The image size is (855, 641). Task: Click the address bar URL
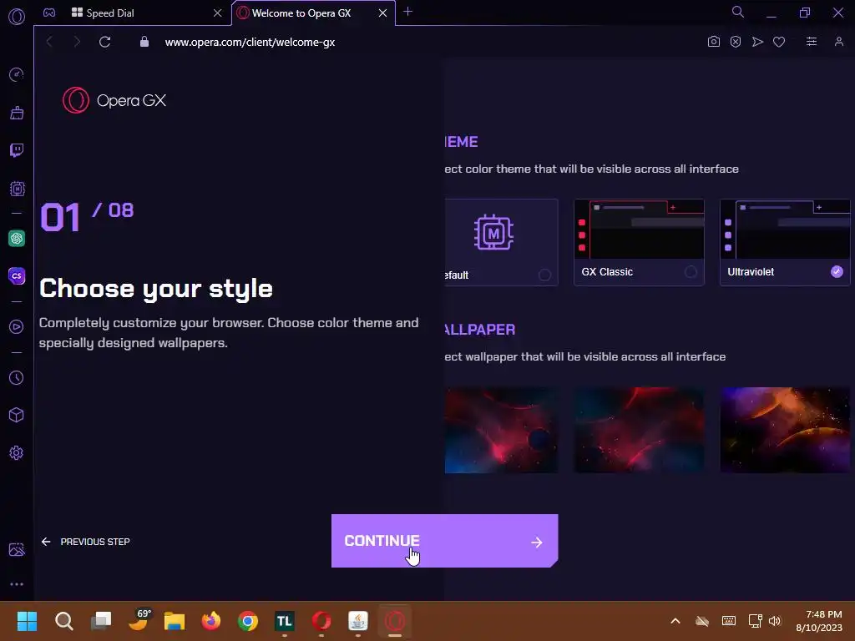pos(250,42)
